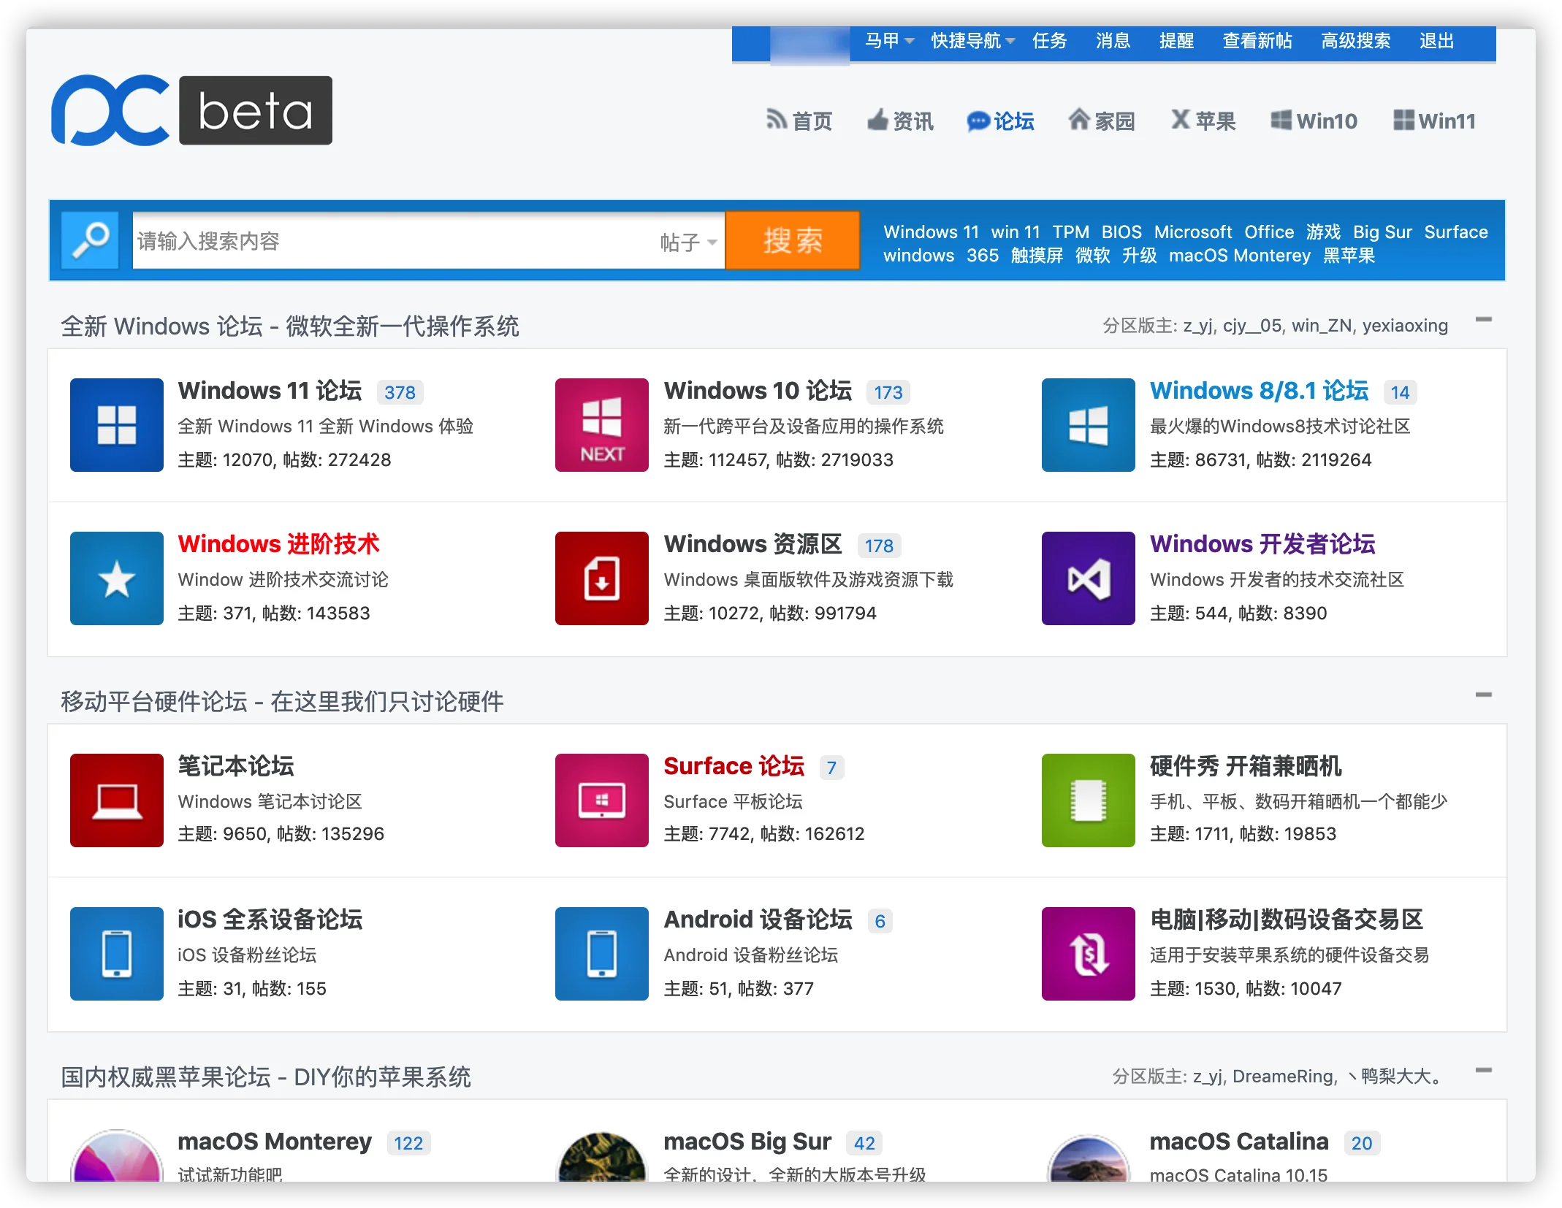Click the Windows 11 forum icon
The width and height of the screenshot is (1562, 1208).
pyautogui.click(x=117, y=425)
